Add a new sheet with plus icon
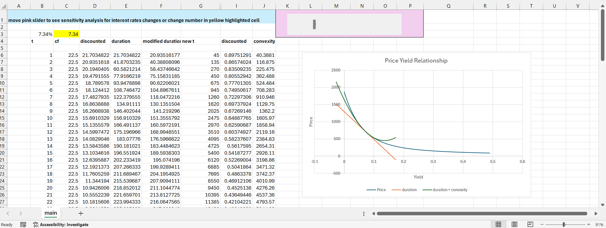 pyautogui.click(x=81, y=213)
